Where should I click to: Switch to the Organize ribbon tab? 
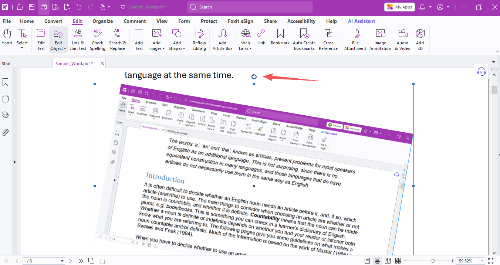103,21
